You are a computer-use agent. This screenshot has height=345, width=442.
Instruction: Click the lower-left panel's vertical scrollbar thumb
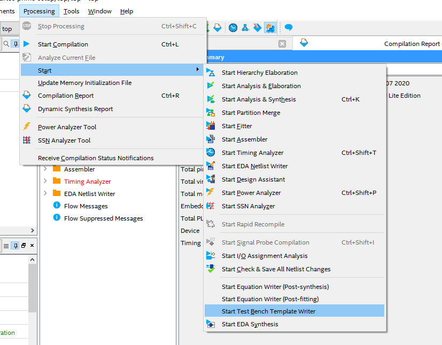[x=32, y=288]
